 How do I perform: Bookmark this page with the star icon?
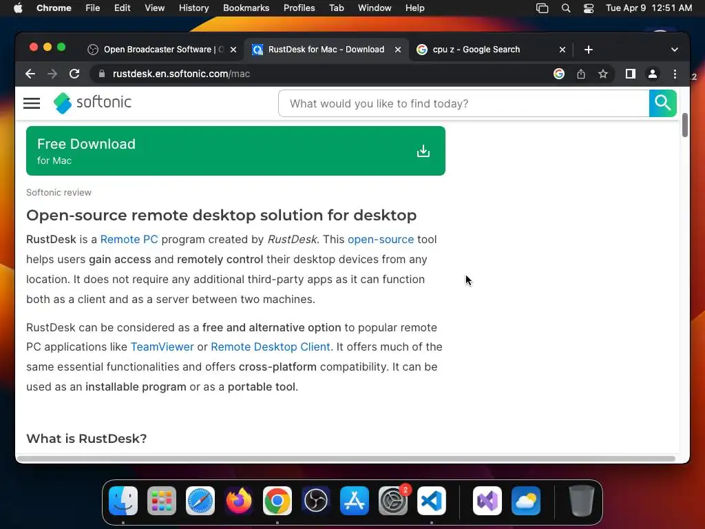click(x=603, y=74)
